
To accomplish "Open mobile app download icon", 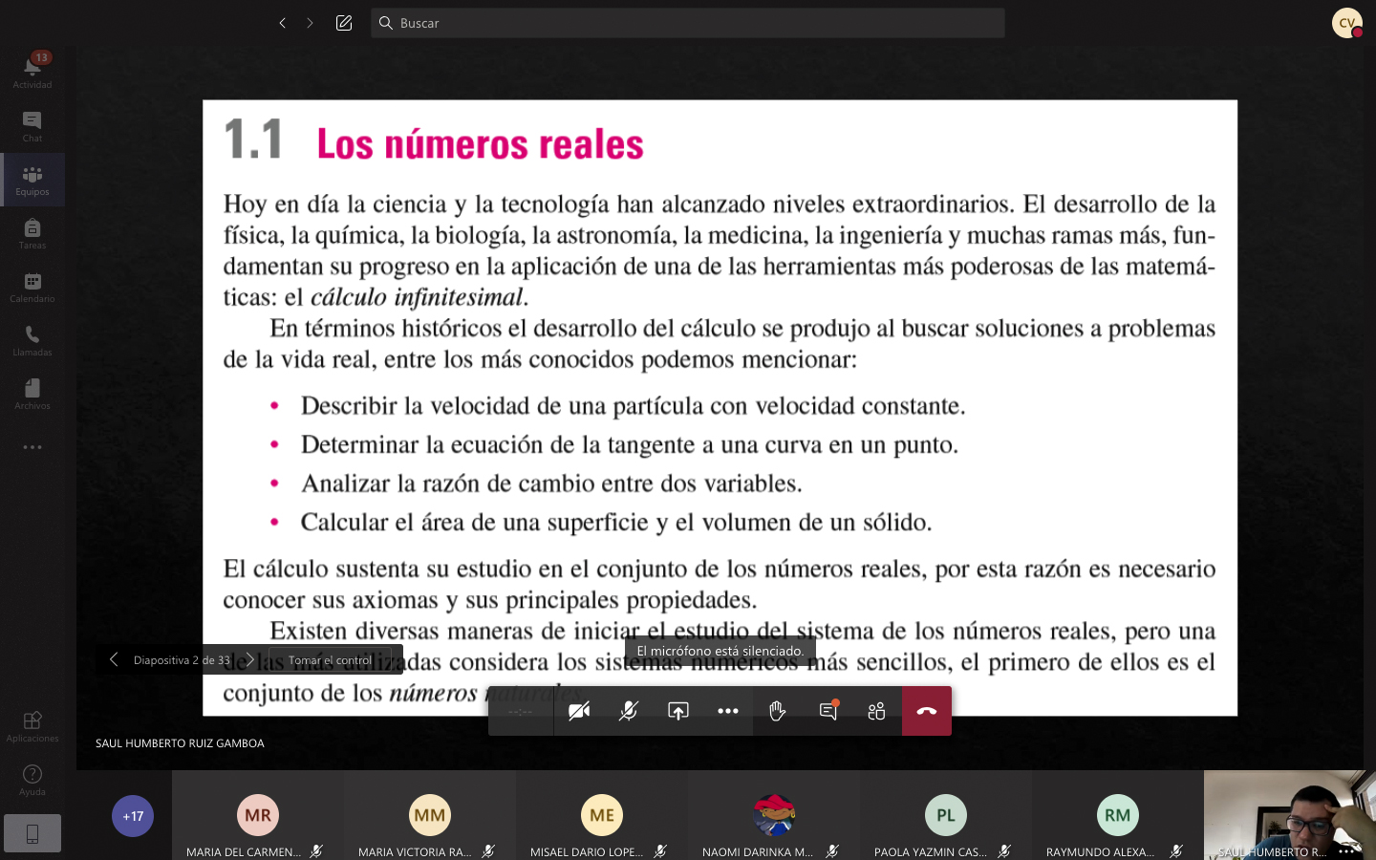I will (32, 833).
